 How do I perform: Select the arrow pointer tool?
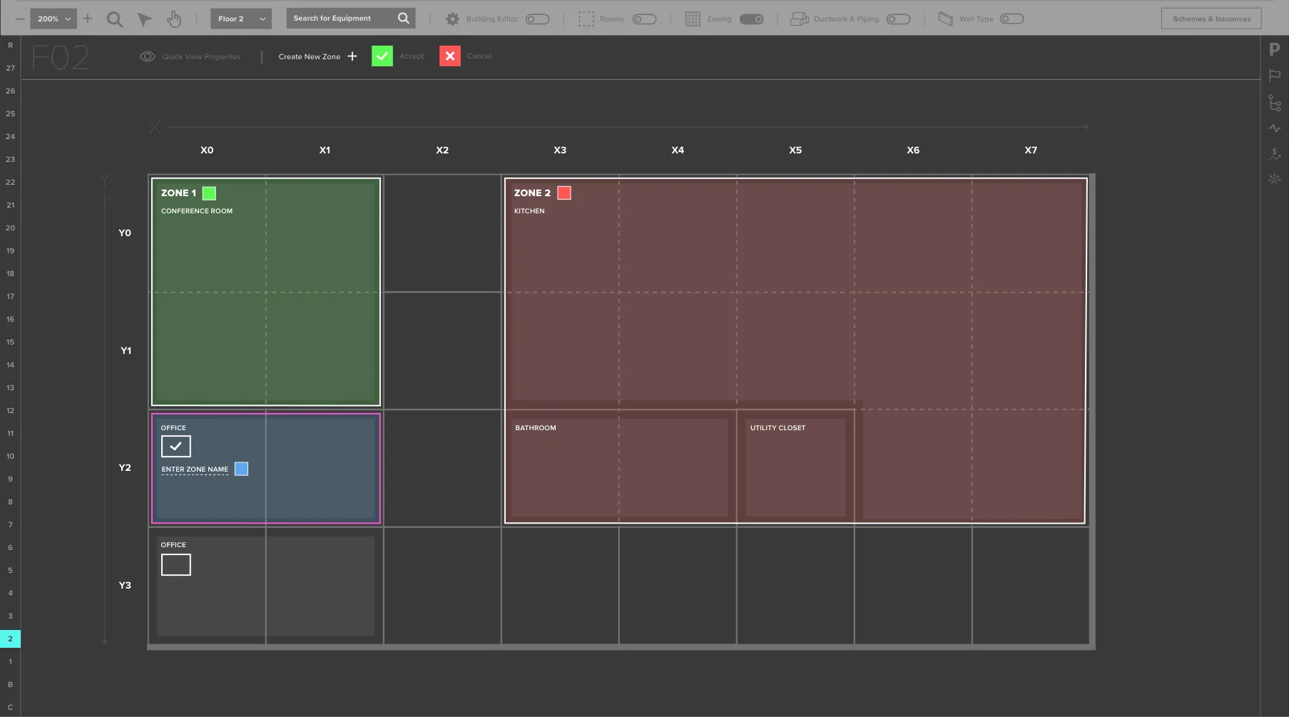[x=145, y=19]
